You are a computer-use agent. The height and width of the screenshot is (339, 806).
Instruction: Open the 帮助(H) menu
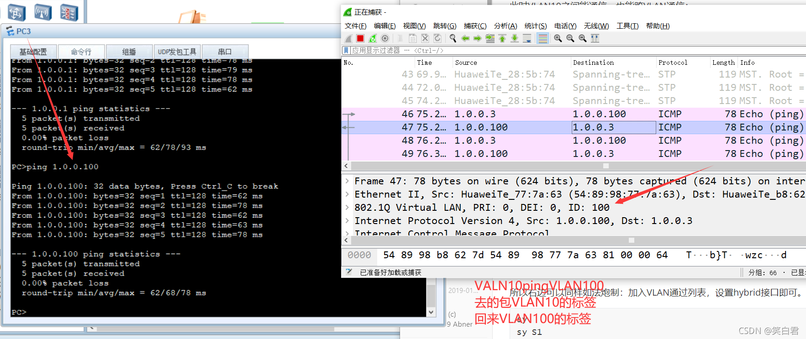[x=658, y=26]
